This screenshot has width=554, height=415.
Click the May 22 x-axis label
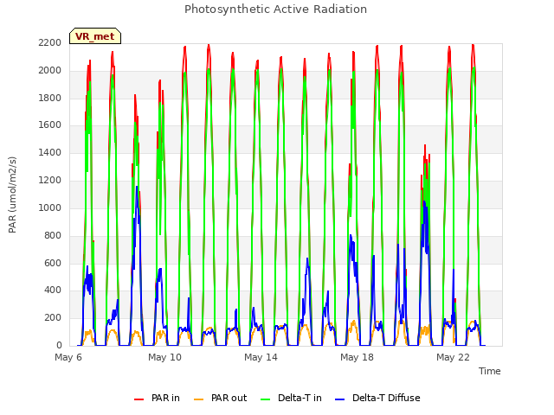[453, 357]
